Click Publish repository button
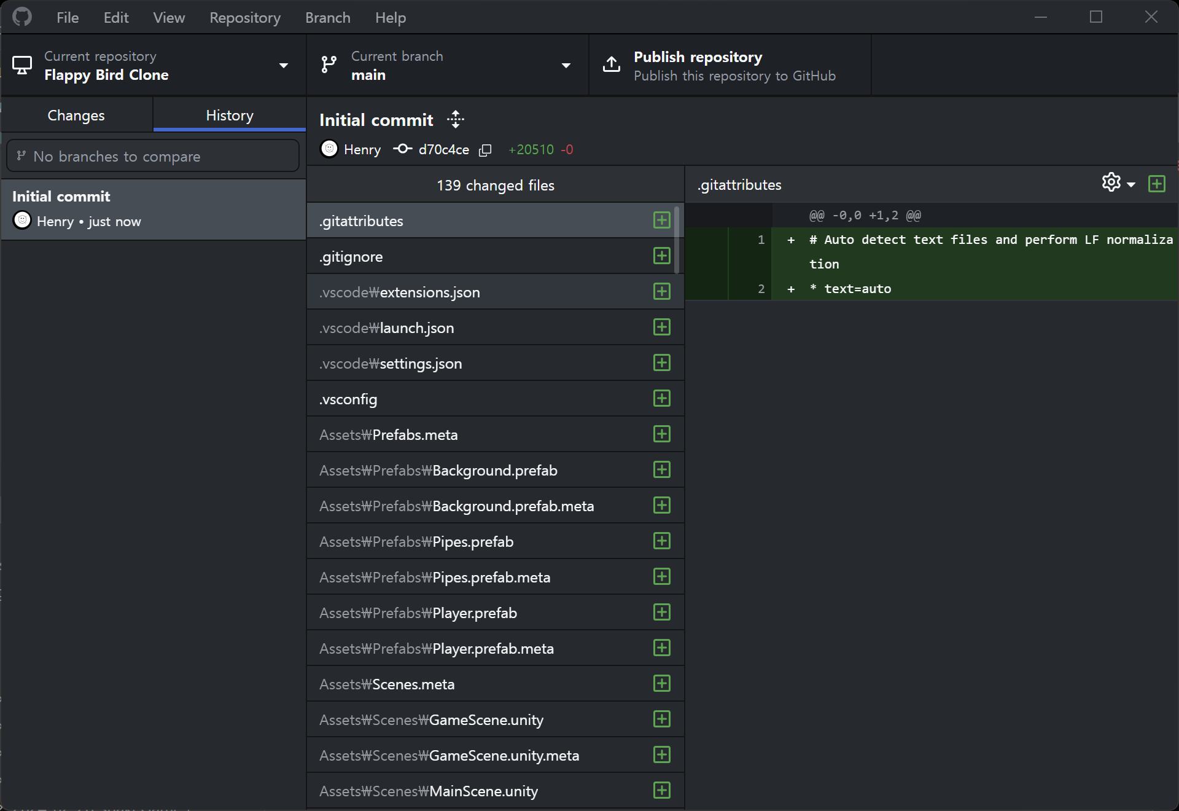Image resolution: width=1179 pixels, height=811 pixels. (x=730, y=65)
